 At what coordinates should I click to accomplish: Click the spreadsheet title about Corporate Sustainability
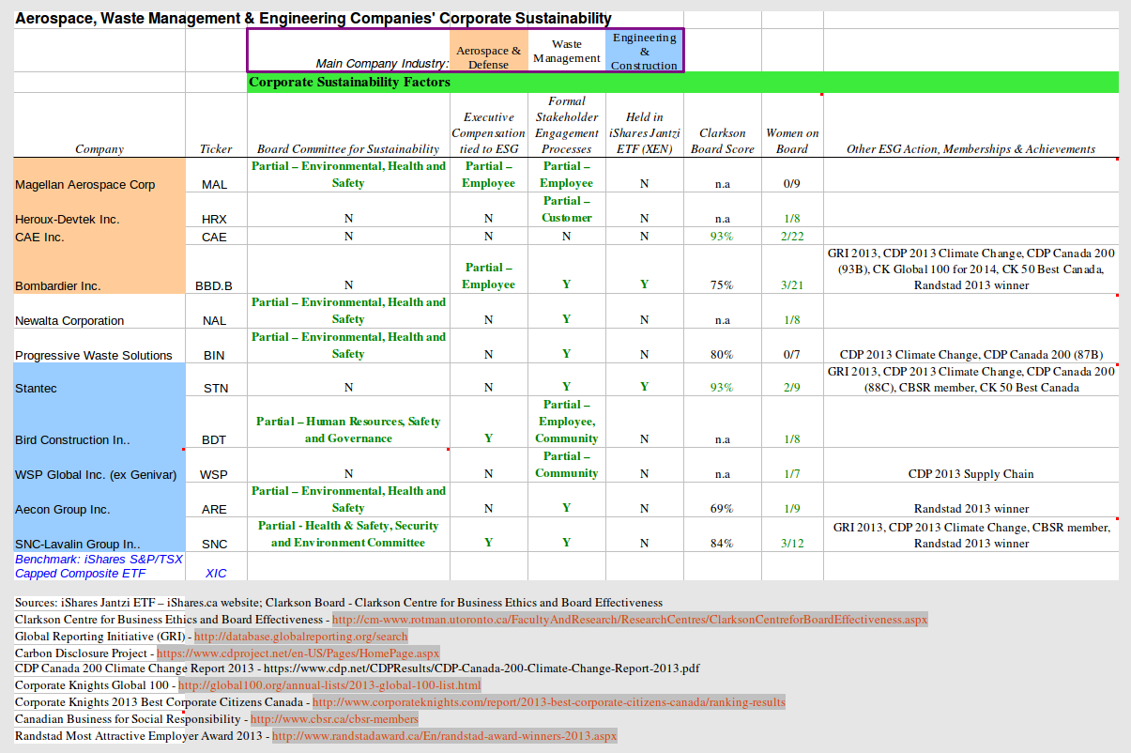coord(314,18)
